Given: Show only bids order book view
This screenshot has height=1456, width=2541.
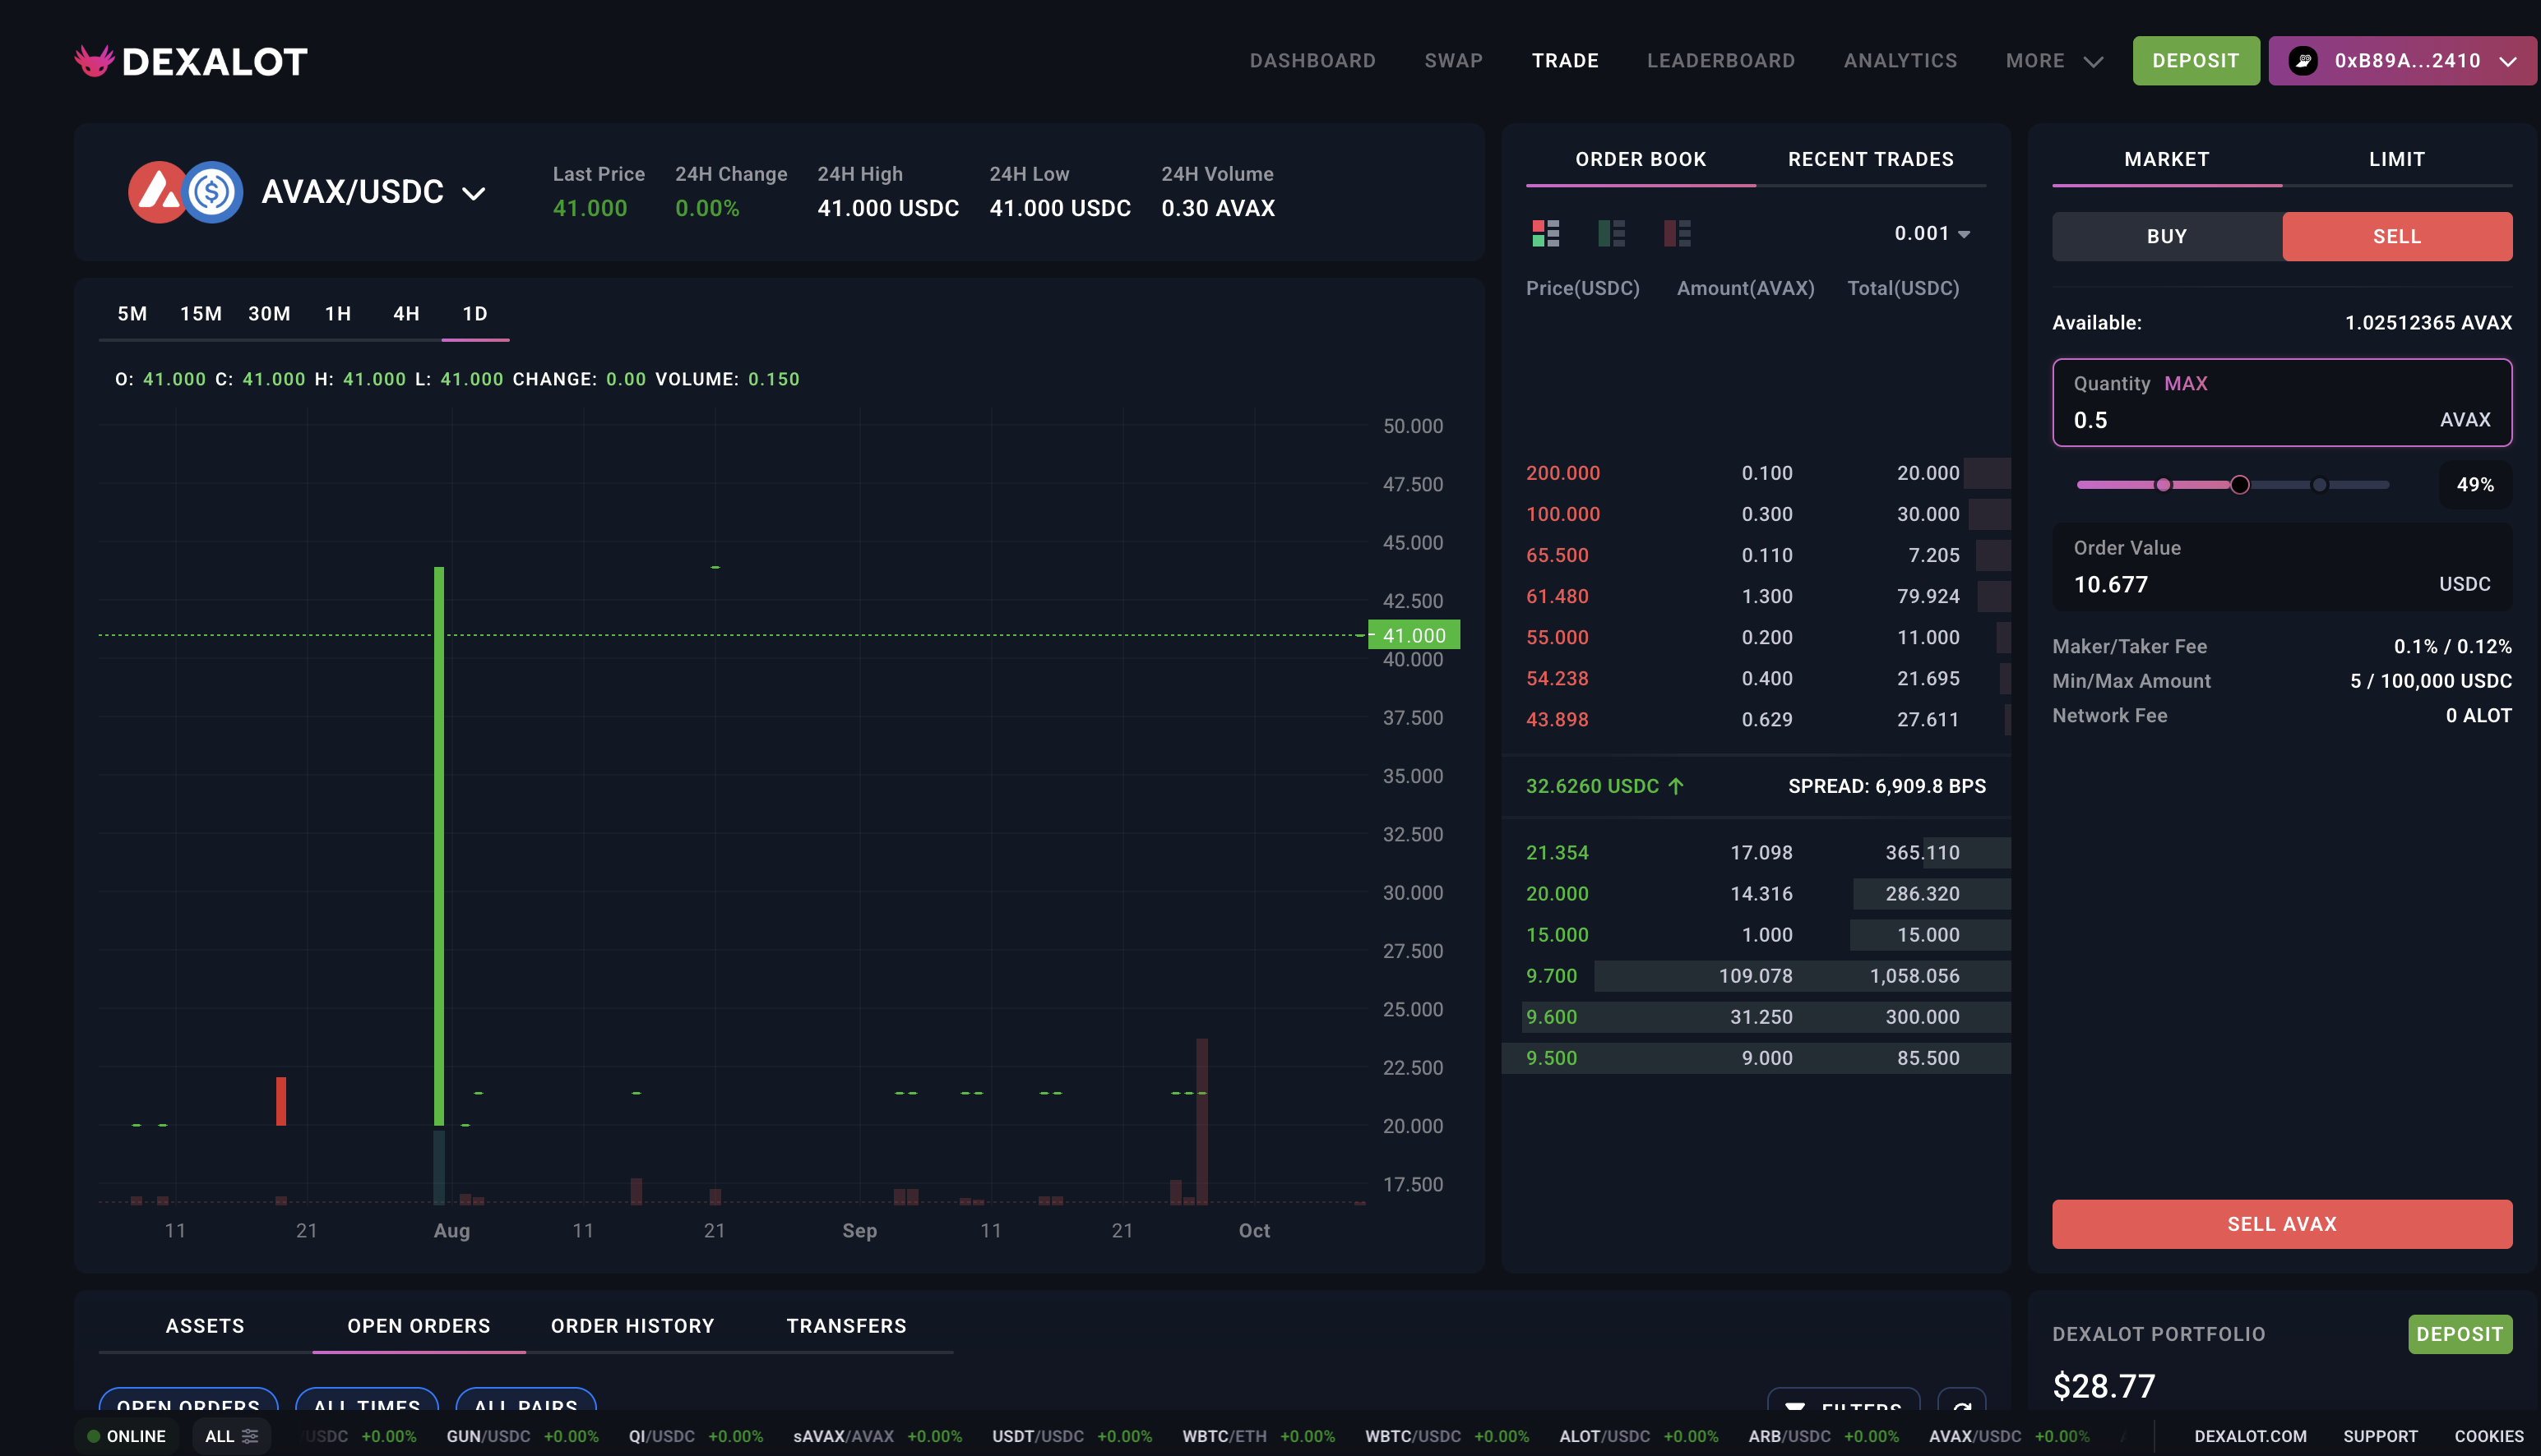Looking at the screenshot, I should click(1611, 234).
